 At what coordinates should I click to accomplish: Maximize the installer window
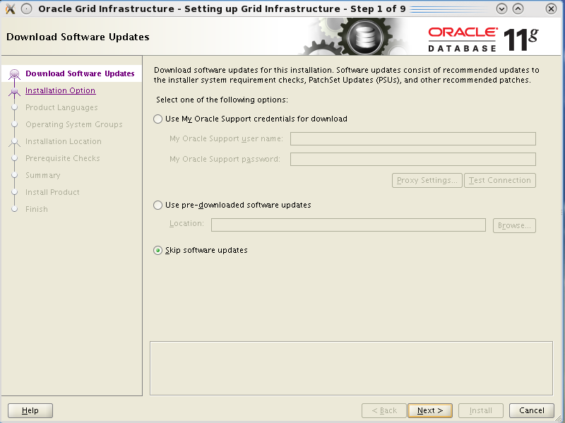pyautogui.click(x=518, y=8)
